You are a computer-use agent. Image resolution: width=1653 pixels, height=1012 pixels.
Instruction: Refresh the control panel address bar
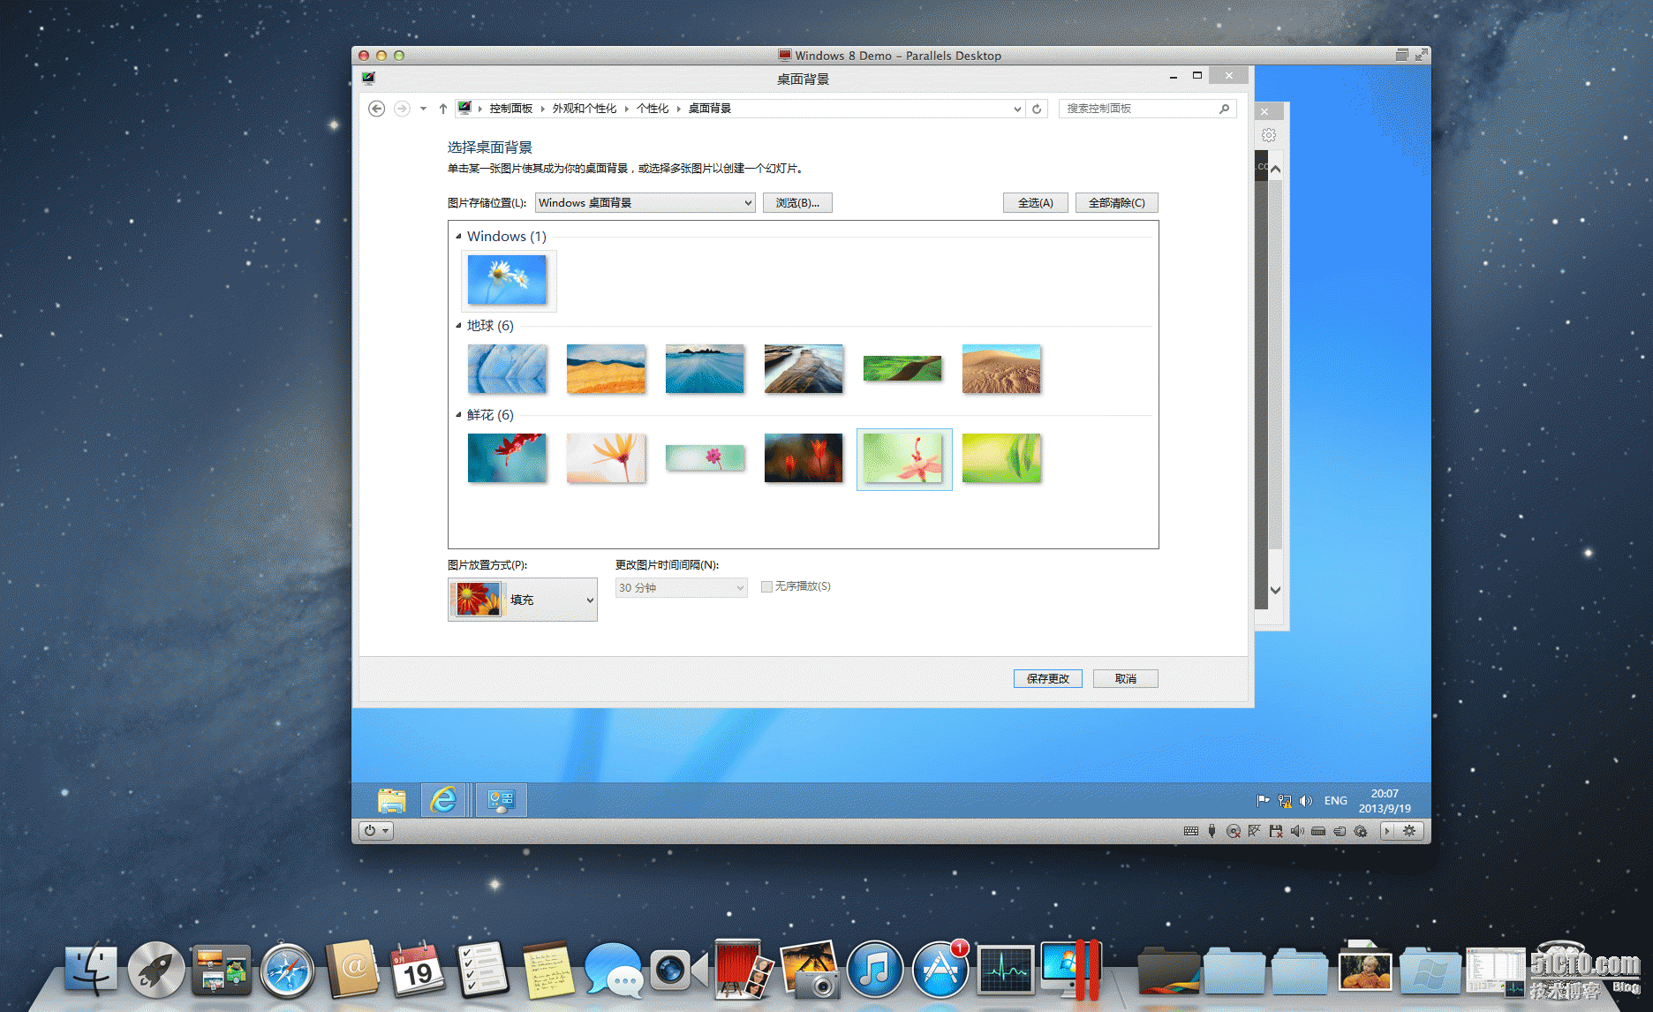pyautogui.click(x=1037, y=109)
